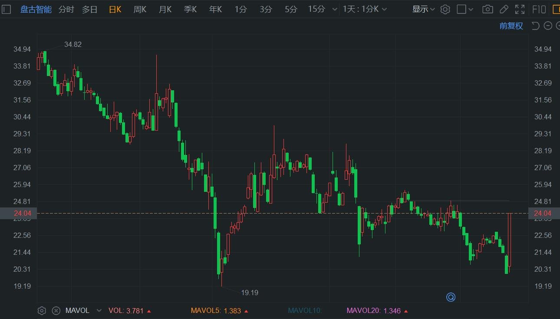Click the latest tall red candlestick
560x319 pixels.
510,243
